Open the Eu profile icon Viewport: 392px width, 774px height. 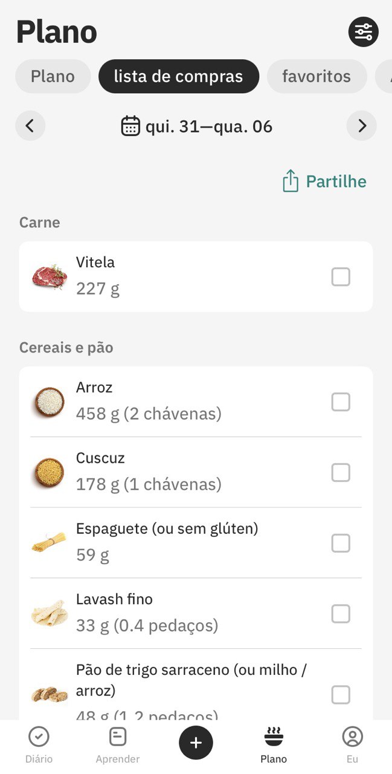(352, 737)
